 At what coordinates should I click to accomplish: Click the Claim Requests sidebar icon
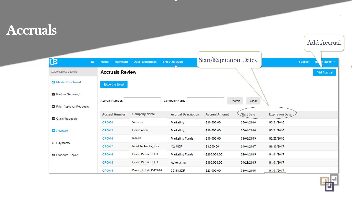53,118
